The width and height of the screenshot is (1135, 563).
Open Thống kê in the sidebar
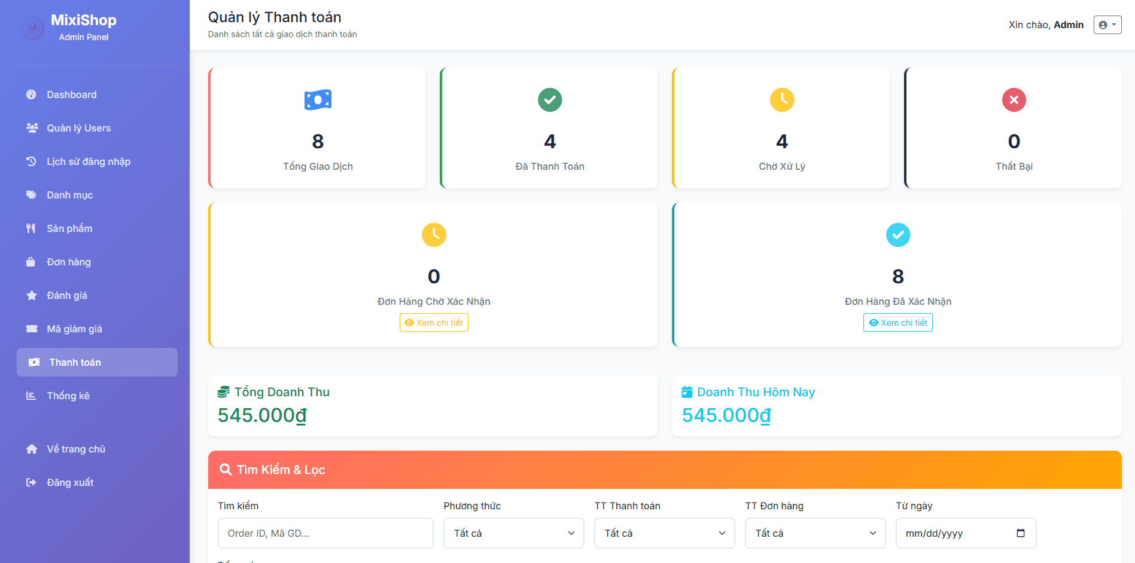[97, 396]
